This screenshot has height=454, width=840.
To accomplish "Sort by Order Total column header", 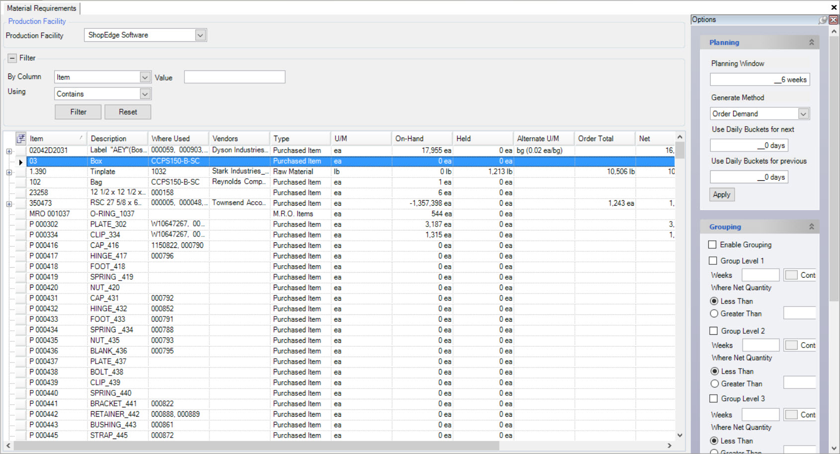I will 605,139.
